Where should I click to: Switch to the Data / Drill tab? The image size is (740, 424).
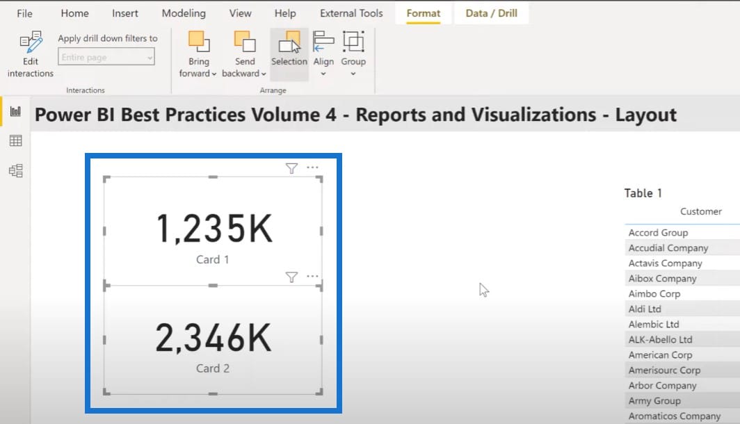(491, 13)
